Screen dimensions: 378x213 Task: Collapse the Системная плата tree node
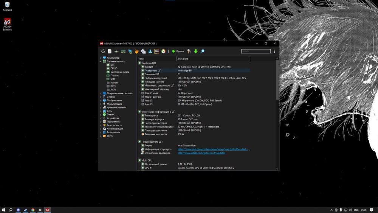click(x=101, y=62)
